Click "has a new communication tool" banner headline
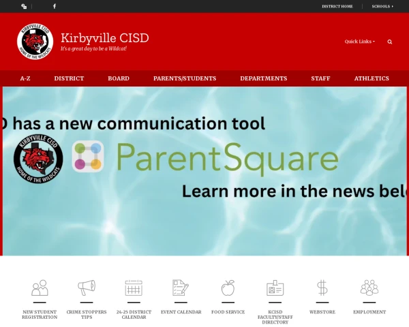Viewport: 409px width, 327px height. click(x=139, y=123)
